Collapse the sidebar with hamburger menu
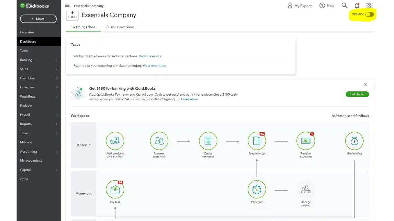Viewport: 394px width, 221px height. pyautogui.click(x=67, y=6)
